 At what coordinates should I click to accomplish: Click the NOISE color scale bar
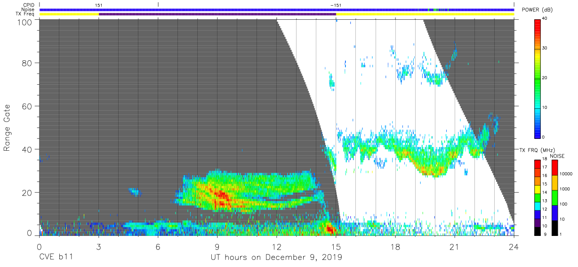555,198
